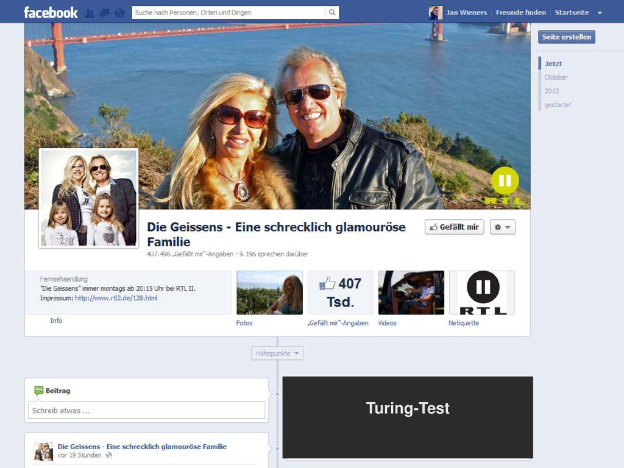Open the Die Geissens page name on the post

142,447
